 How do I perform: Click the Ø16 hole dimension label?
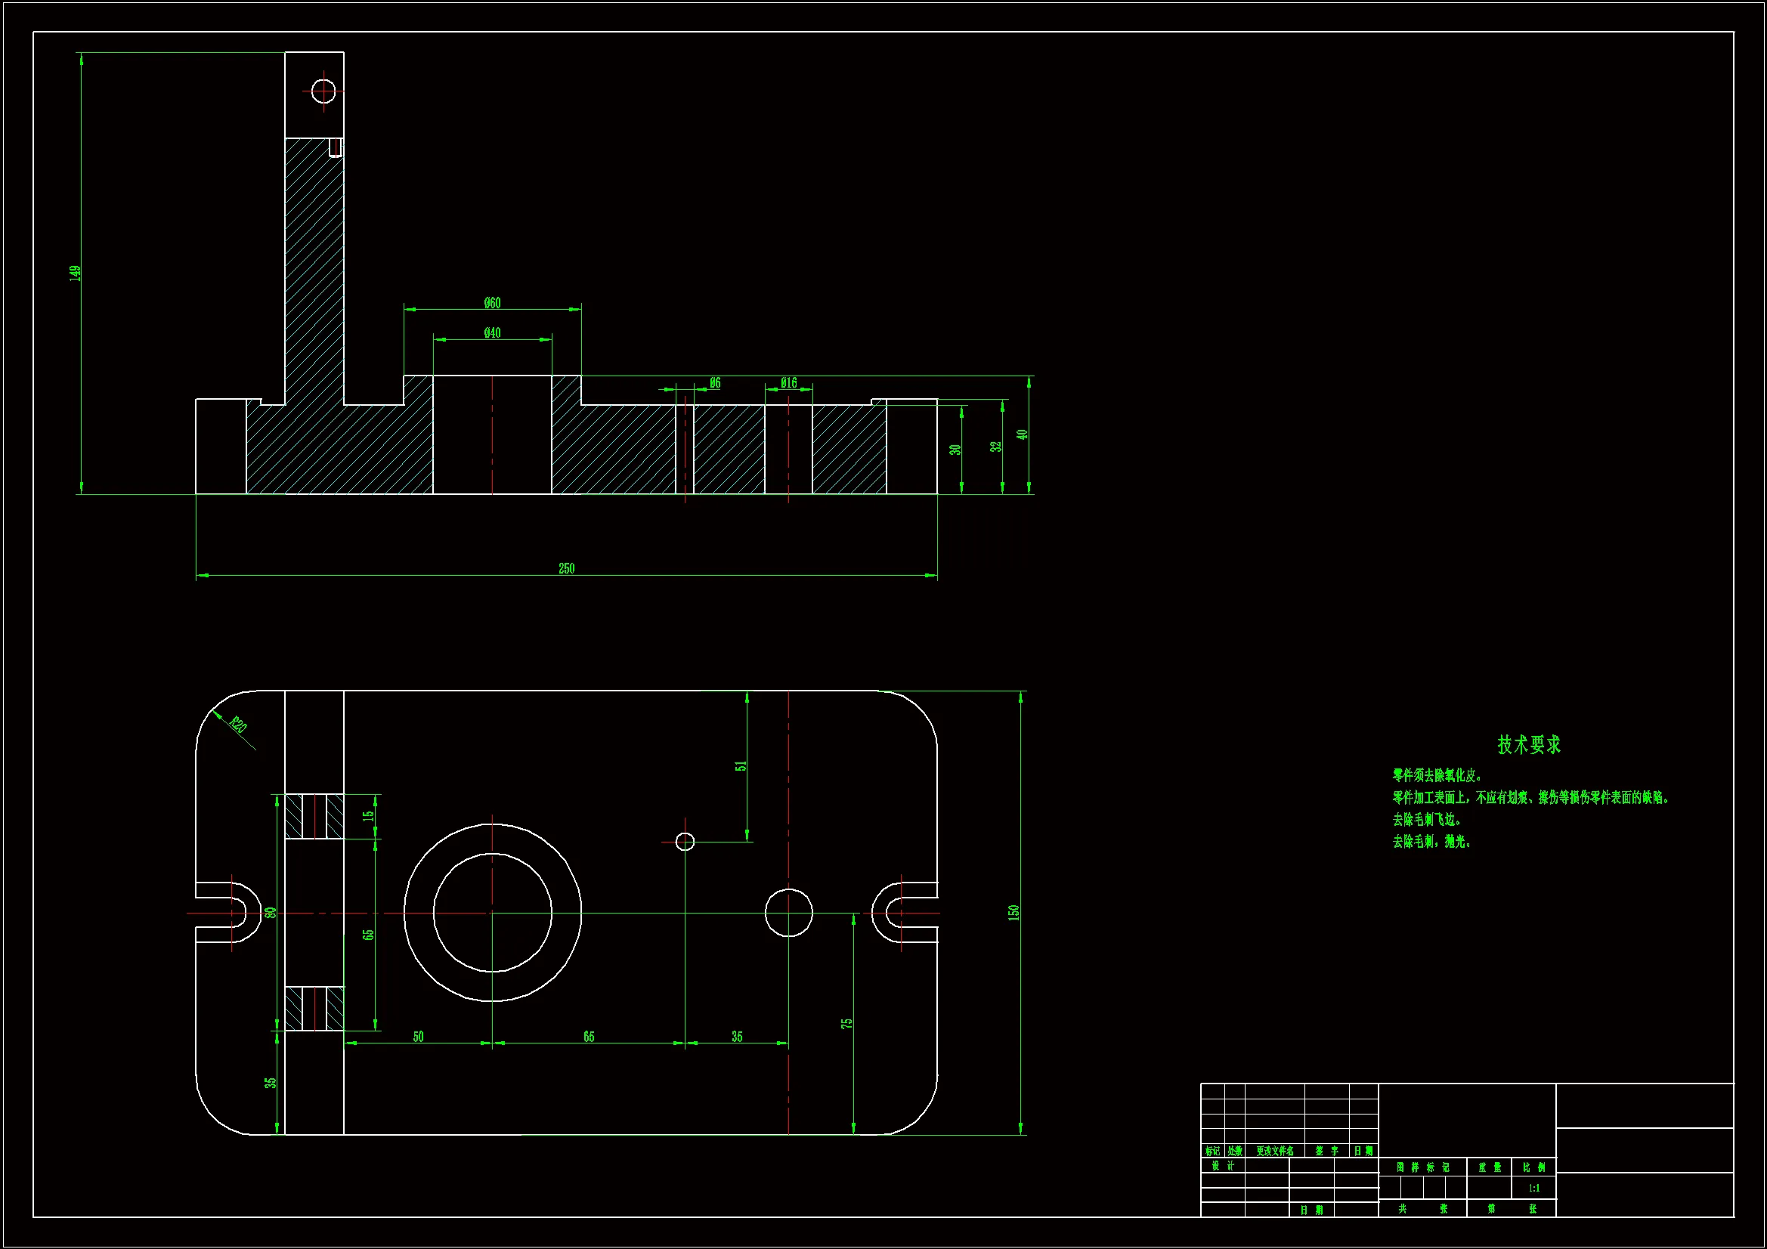(789, 383)
